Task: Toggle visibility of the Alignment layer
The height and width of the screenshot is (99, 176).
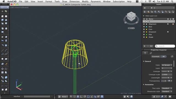Action: coord(144,24)
